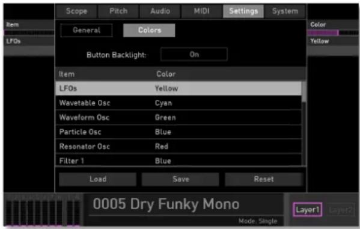Click the Red color value
The image size is (360, 229).
(x=162, y=146)
